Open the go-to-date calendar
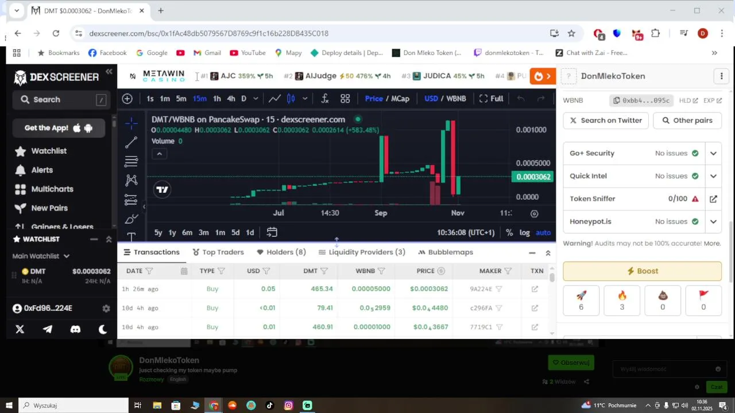 (272, 232)
